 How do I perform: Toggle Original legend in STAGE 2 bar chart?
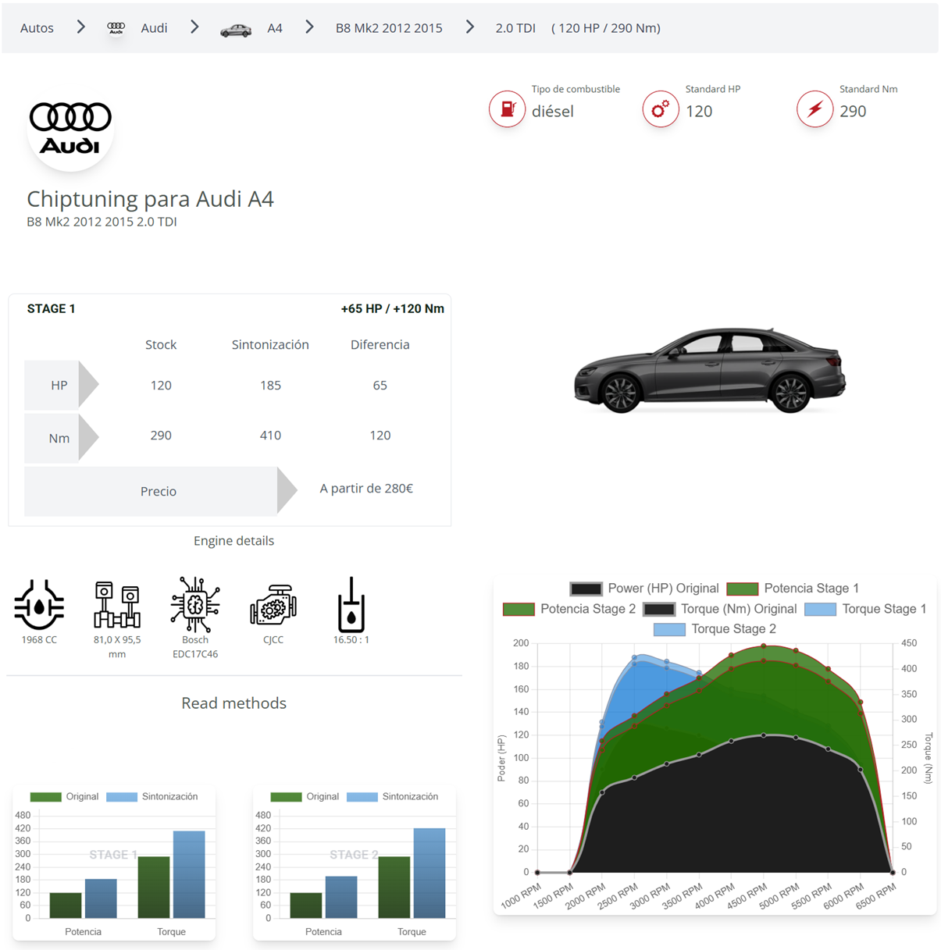coord(286,797)
